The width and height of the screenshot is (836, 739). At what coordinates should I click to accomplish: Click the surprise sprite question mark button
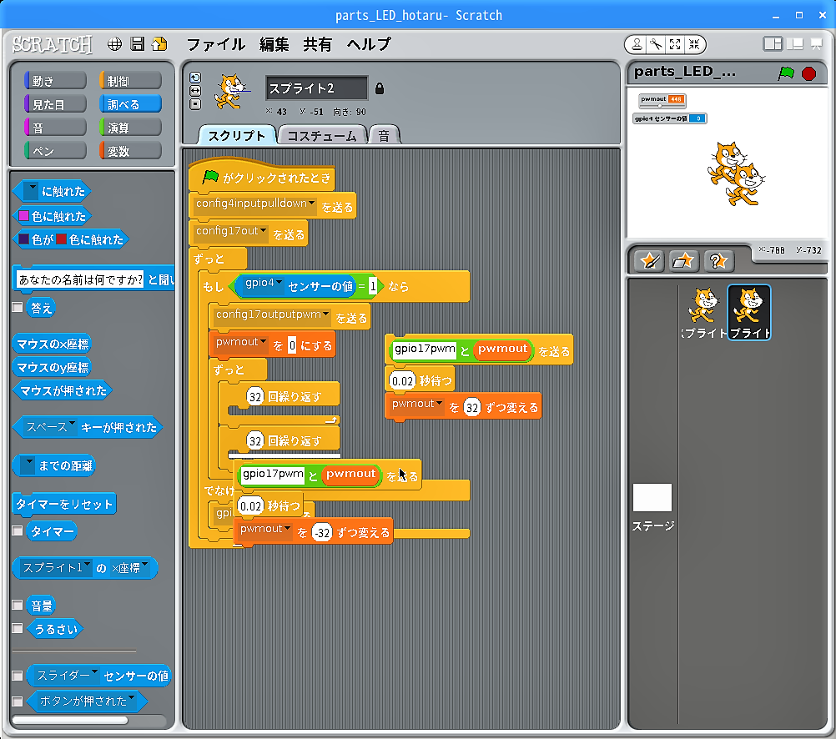coord(718,261)
